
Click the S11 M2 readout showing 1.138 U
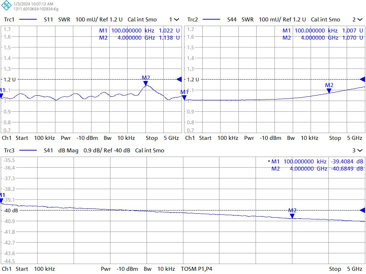pyautogui.click(x=169, y=38)
